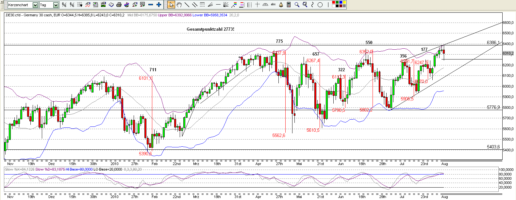Select the vertical line tool

[328, 5]
